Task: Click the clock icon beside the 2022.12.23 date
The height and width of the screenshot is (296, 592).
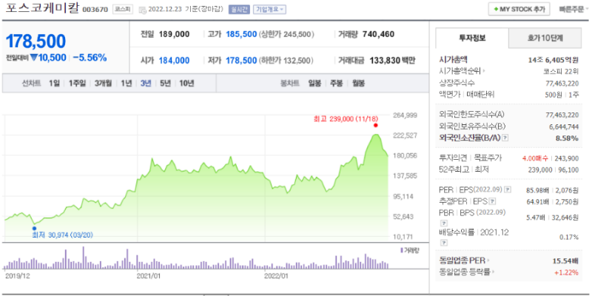Action: point(142,10)
